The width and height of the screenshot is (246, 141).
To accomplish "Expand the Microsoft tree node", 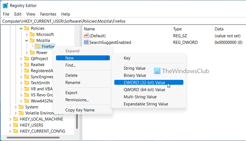I will click(x=27, y=35).
